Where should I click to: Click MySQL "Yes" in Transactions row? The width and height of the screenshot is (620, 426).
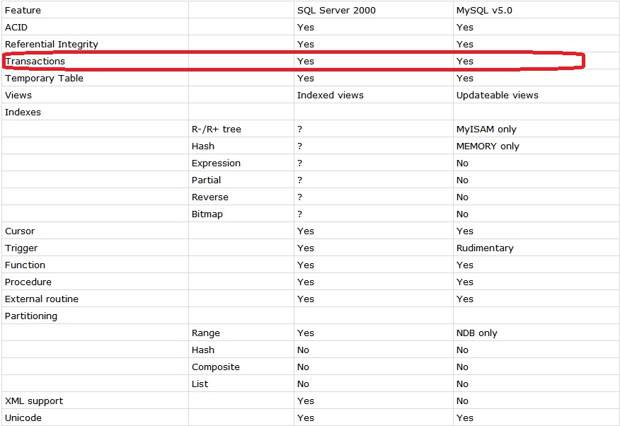pyautogui.click(x=464, y=62)
